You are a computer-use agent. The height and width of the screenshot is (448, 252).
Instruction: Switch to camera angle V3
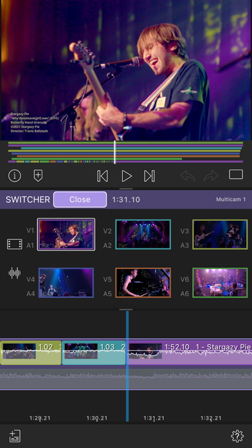click(220, 234)
